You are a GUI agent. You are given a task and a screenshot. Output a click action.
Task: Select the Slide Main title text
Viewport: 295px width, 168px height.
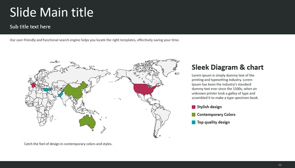[52, 12]
